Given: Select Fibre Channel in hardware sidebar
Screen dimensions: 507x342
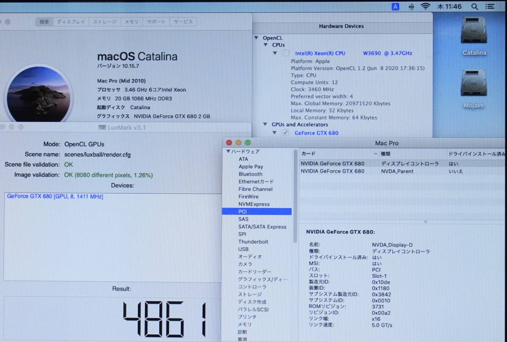Looking at the screenshot, I should point(255,189).
